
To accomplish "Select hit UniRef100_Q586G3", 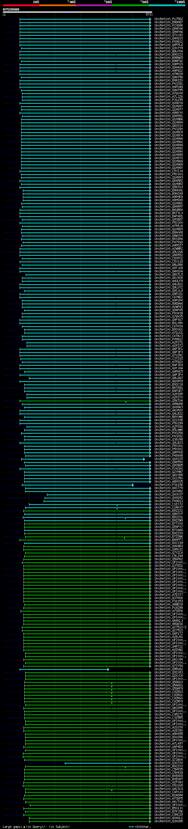I will tap(168, 682).
